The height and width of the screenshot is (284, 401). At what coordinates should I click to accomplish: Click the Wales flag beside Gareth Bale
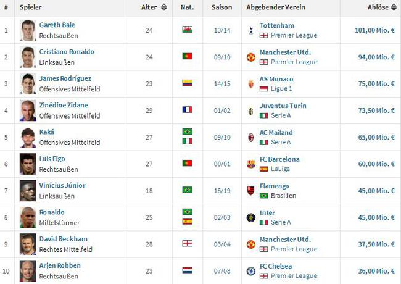coord(187,30)
